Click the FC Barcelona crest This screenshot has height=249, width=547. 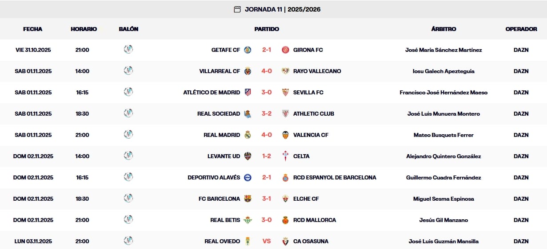tap(248, 199)
